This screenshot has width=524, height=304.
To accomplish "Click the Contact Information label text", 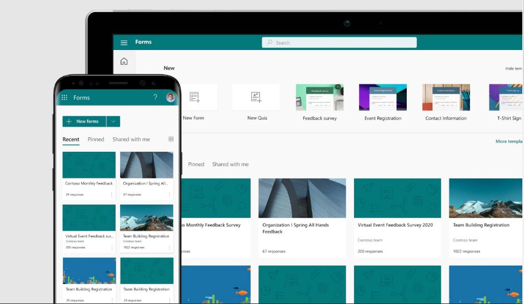I will pyautogui.click(x=446, y=118).
